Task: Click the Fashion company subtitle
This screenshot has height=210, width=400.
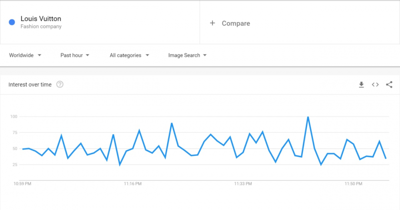Action: (41, 26)
